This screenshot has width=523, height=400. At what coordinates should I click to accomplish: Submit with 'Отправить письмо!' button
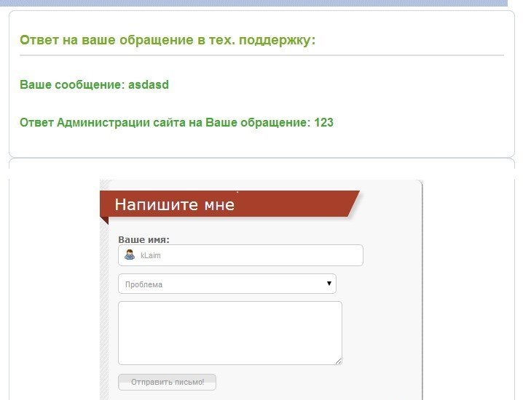pos(167,382)
